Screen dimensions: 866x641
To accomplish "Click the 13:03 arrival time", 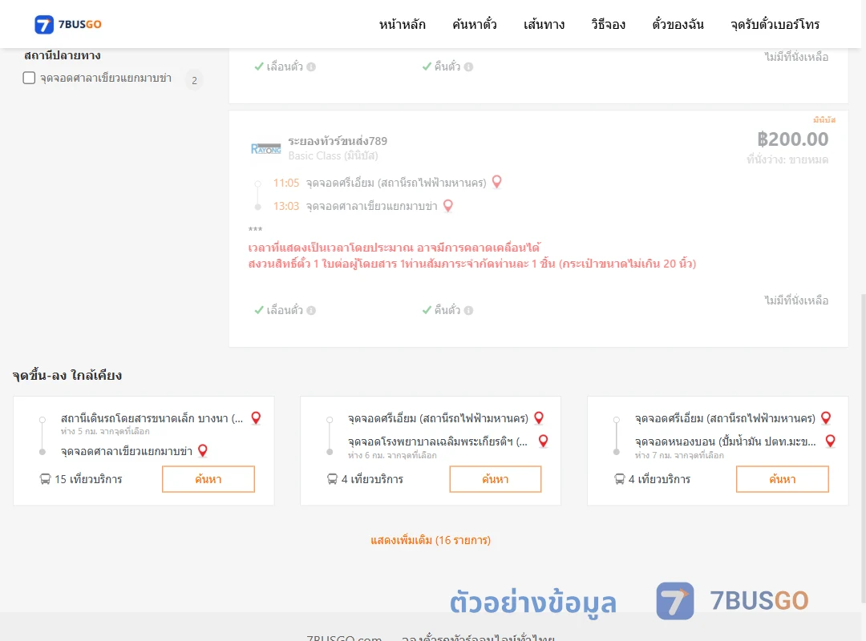I will [x=286, y=206].
